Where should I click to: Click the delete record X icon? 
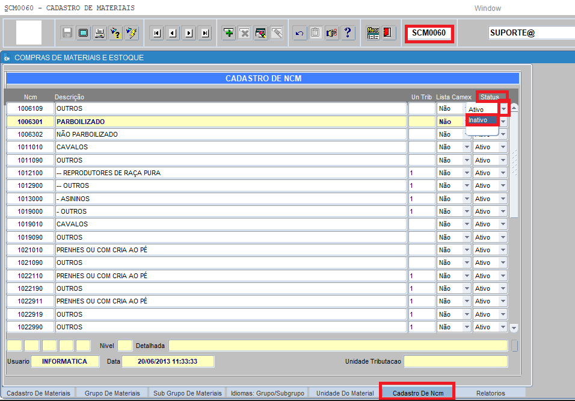point(245,33)
